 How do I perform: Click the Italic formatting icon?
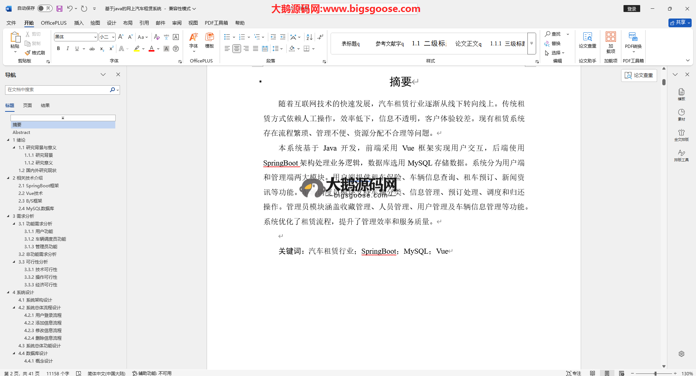pos(67,49)
